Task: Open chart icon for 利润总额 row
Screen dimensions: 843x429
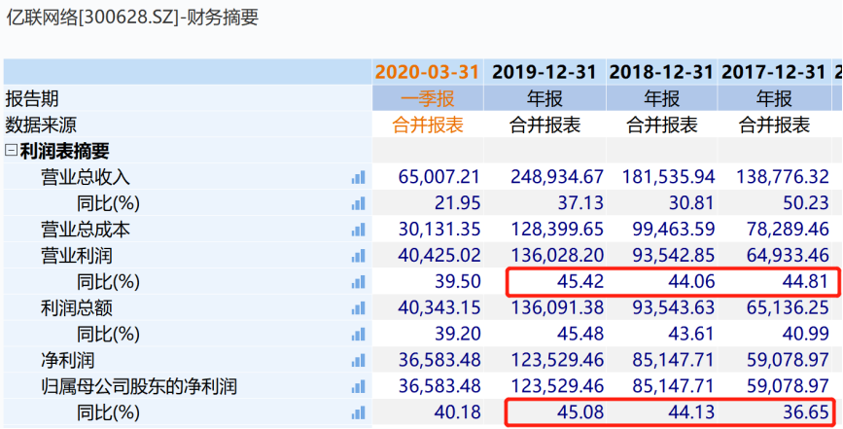Action: point(358,308)
